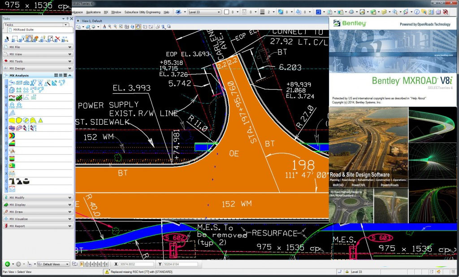
Task: Toggle view 5 button in view groups
Action: tap(96, 264)
